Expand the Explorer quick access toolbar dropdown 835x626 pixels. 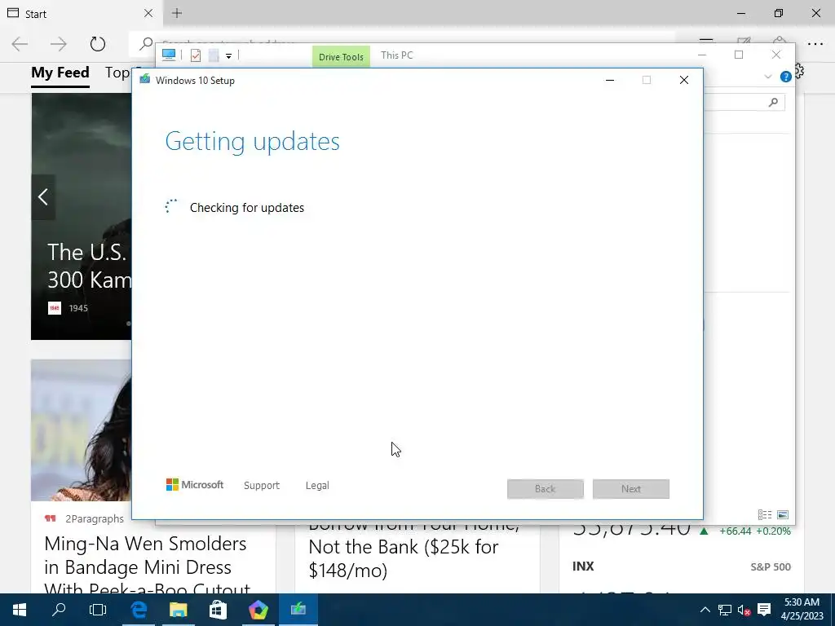click(x=228, y=56)
